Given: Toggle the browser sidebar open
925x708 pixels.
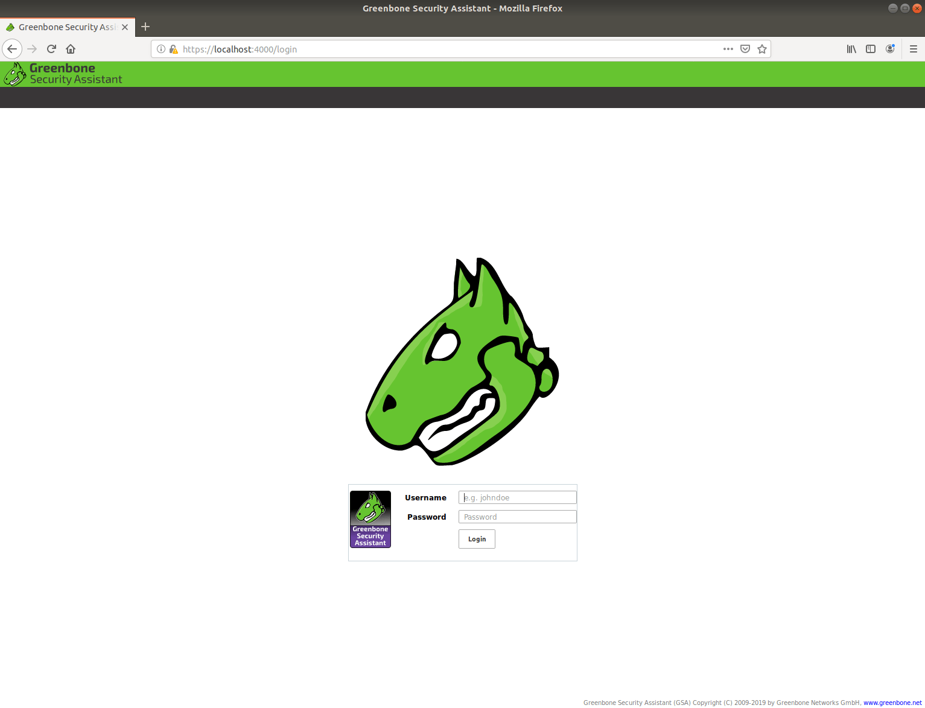Looking at the screenshot, I should pos(870,49).
